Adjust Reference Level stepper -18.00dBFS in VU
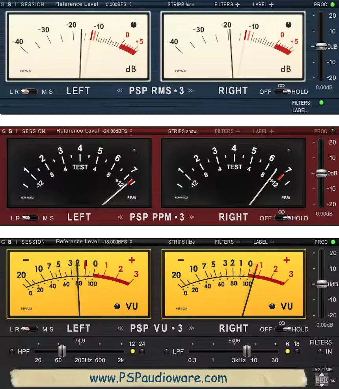Viewport: 339px width, 389px height. [x=131, y=242]
